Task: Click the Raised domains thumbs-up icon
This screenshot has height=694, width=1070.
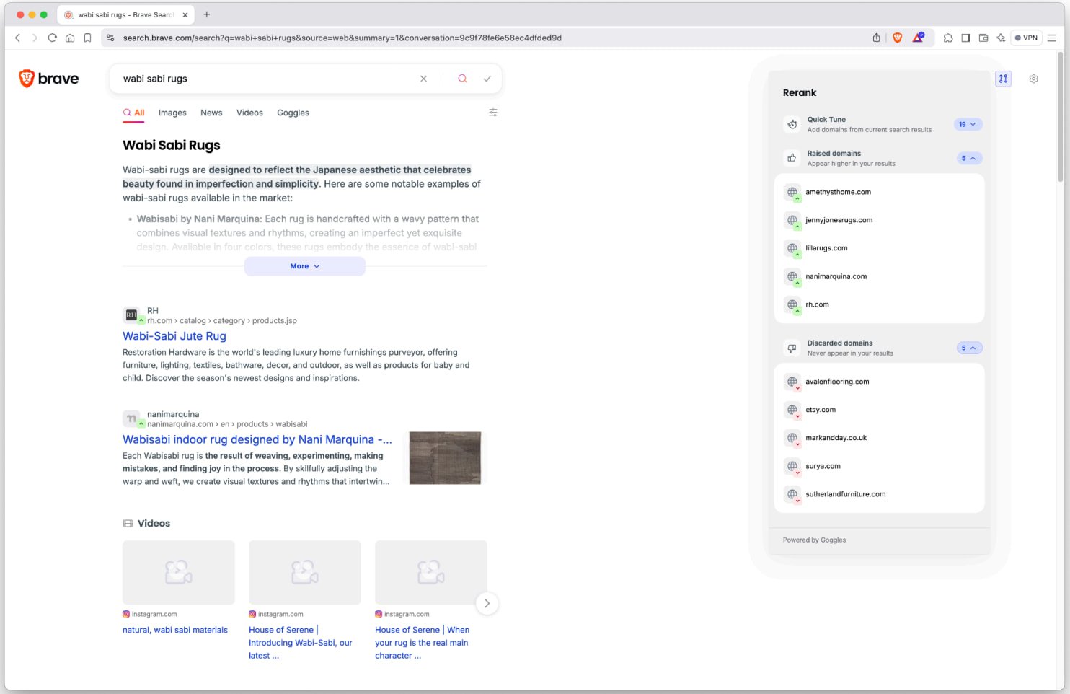Action: 792,158
